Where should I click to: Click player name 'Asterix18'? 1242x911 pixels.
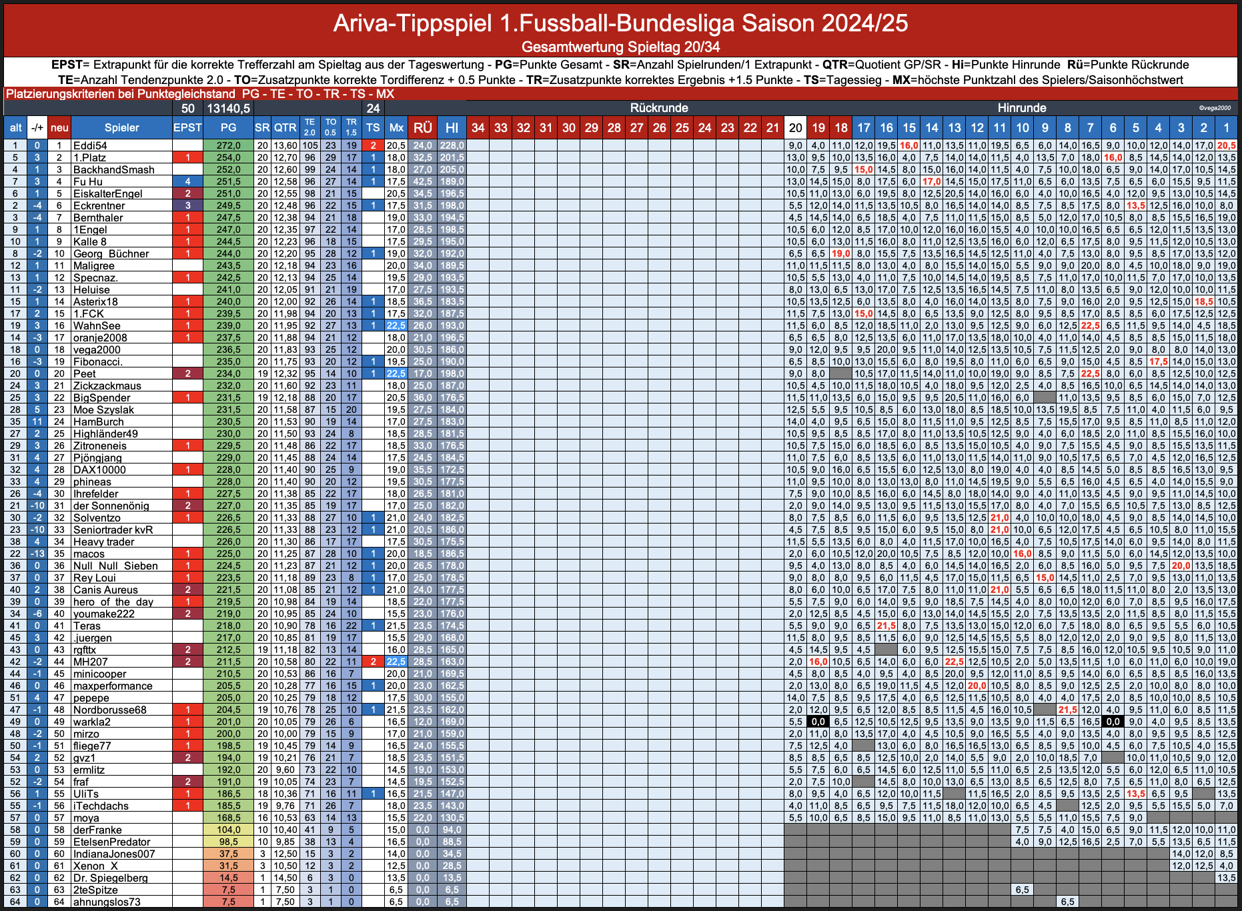[x=95, y=301]
